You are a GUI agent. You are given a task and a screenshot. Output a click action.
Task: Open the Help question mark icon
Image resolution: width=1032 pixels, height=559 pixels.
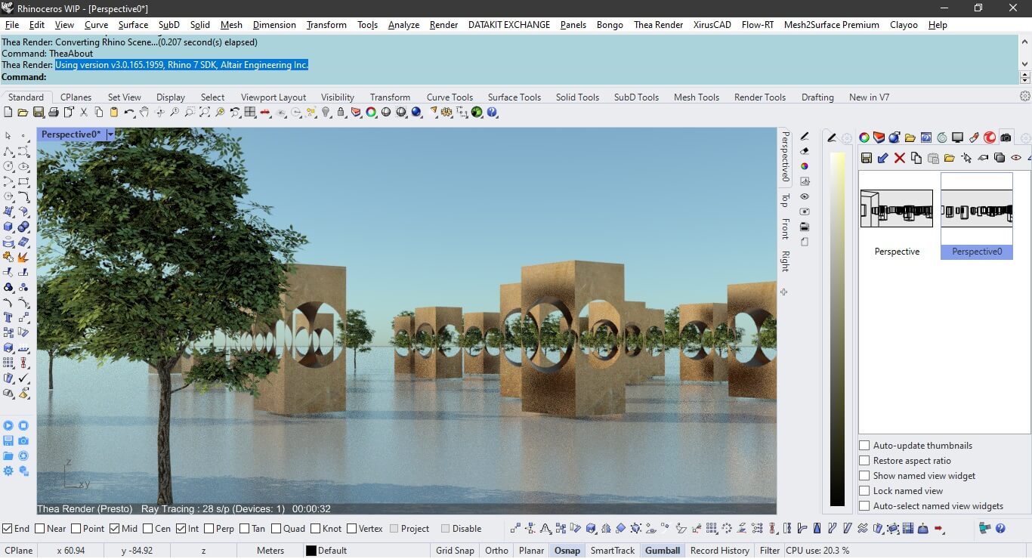click(492, 113)
